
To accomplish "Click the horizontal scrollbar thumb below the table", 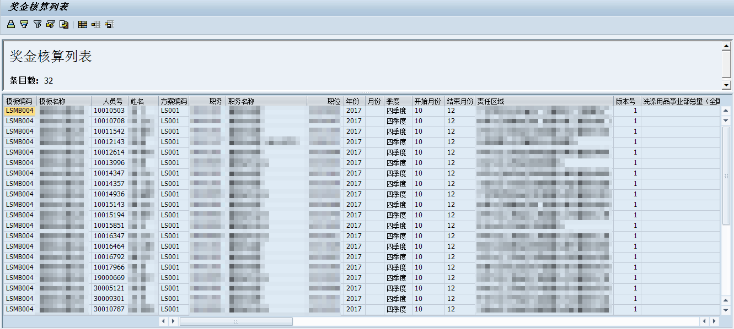I will pyautogui.click(x=236, y=321).
